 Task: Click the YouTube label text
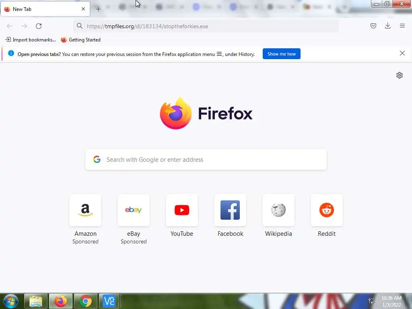tap(182, 234)
